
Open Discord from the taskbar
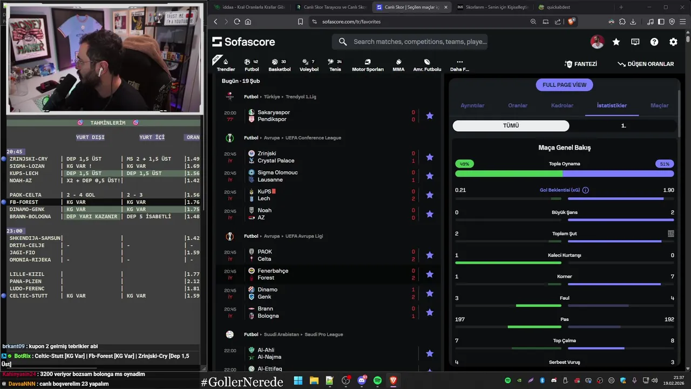coord(362,380)
